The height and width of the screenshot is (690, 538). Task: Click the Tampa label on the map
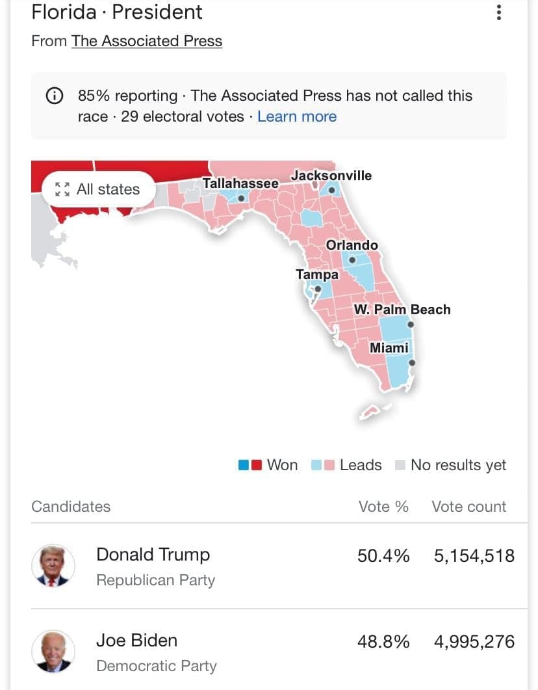tap(317, 274)
